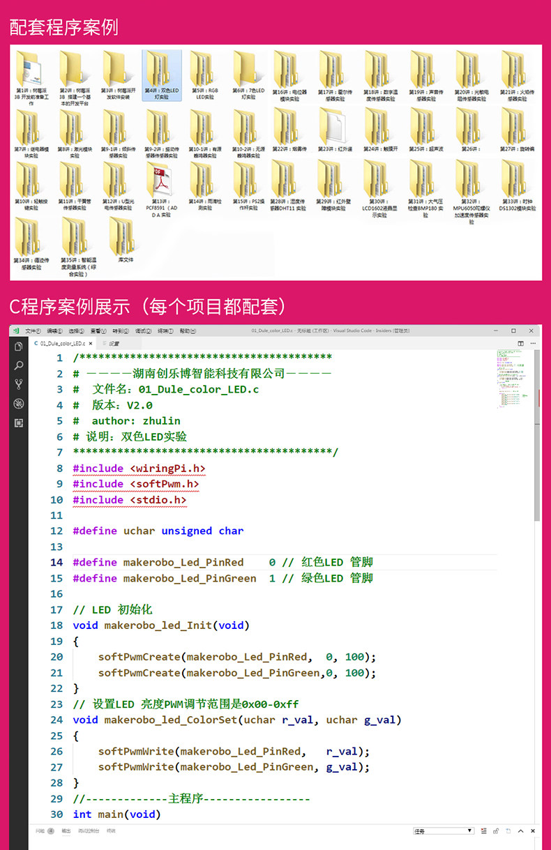551x850 pixels.
Task: Open the 帮助(H) menu
Action: click(188, 331)
